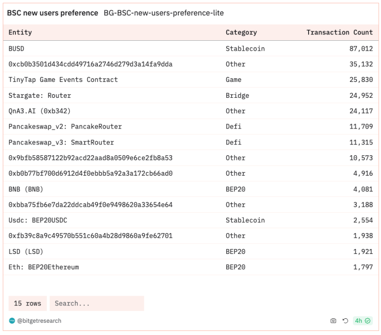The image size is (381, 335).
Task: Click the camera screenshot icon
Action: [x=333, y=321]
